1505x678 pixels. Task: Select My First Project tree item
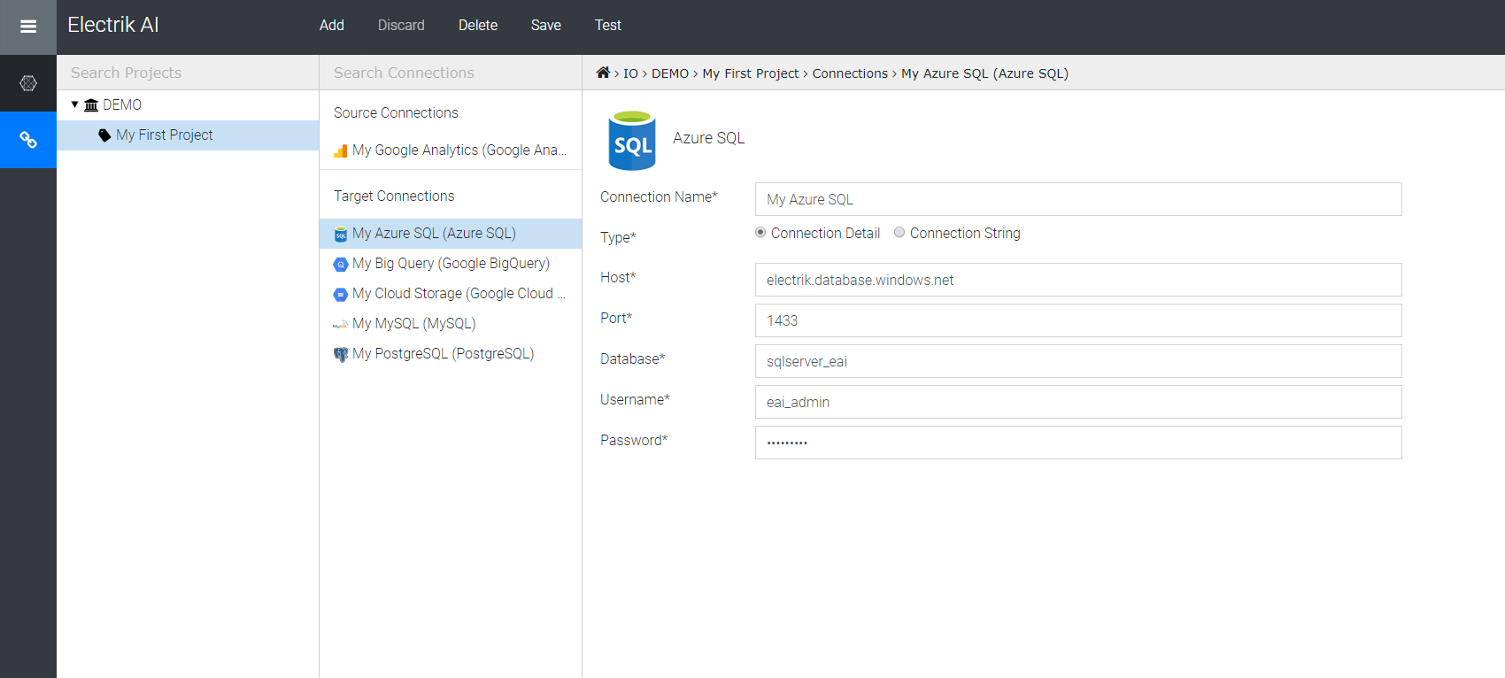[x=164, y=135]
